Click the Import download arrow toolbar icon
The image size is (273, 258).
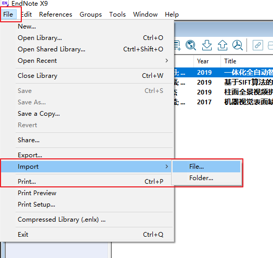(x=207, y=45)
